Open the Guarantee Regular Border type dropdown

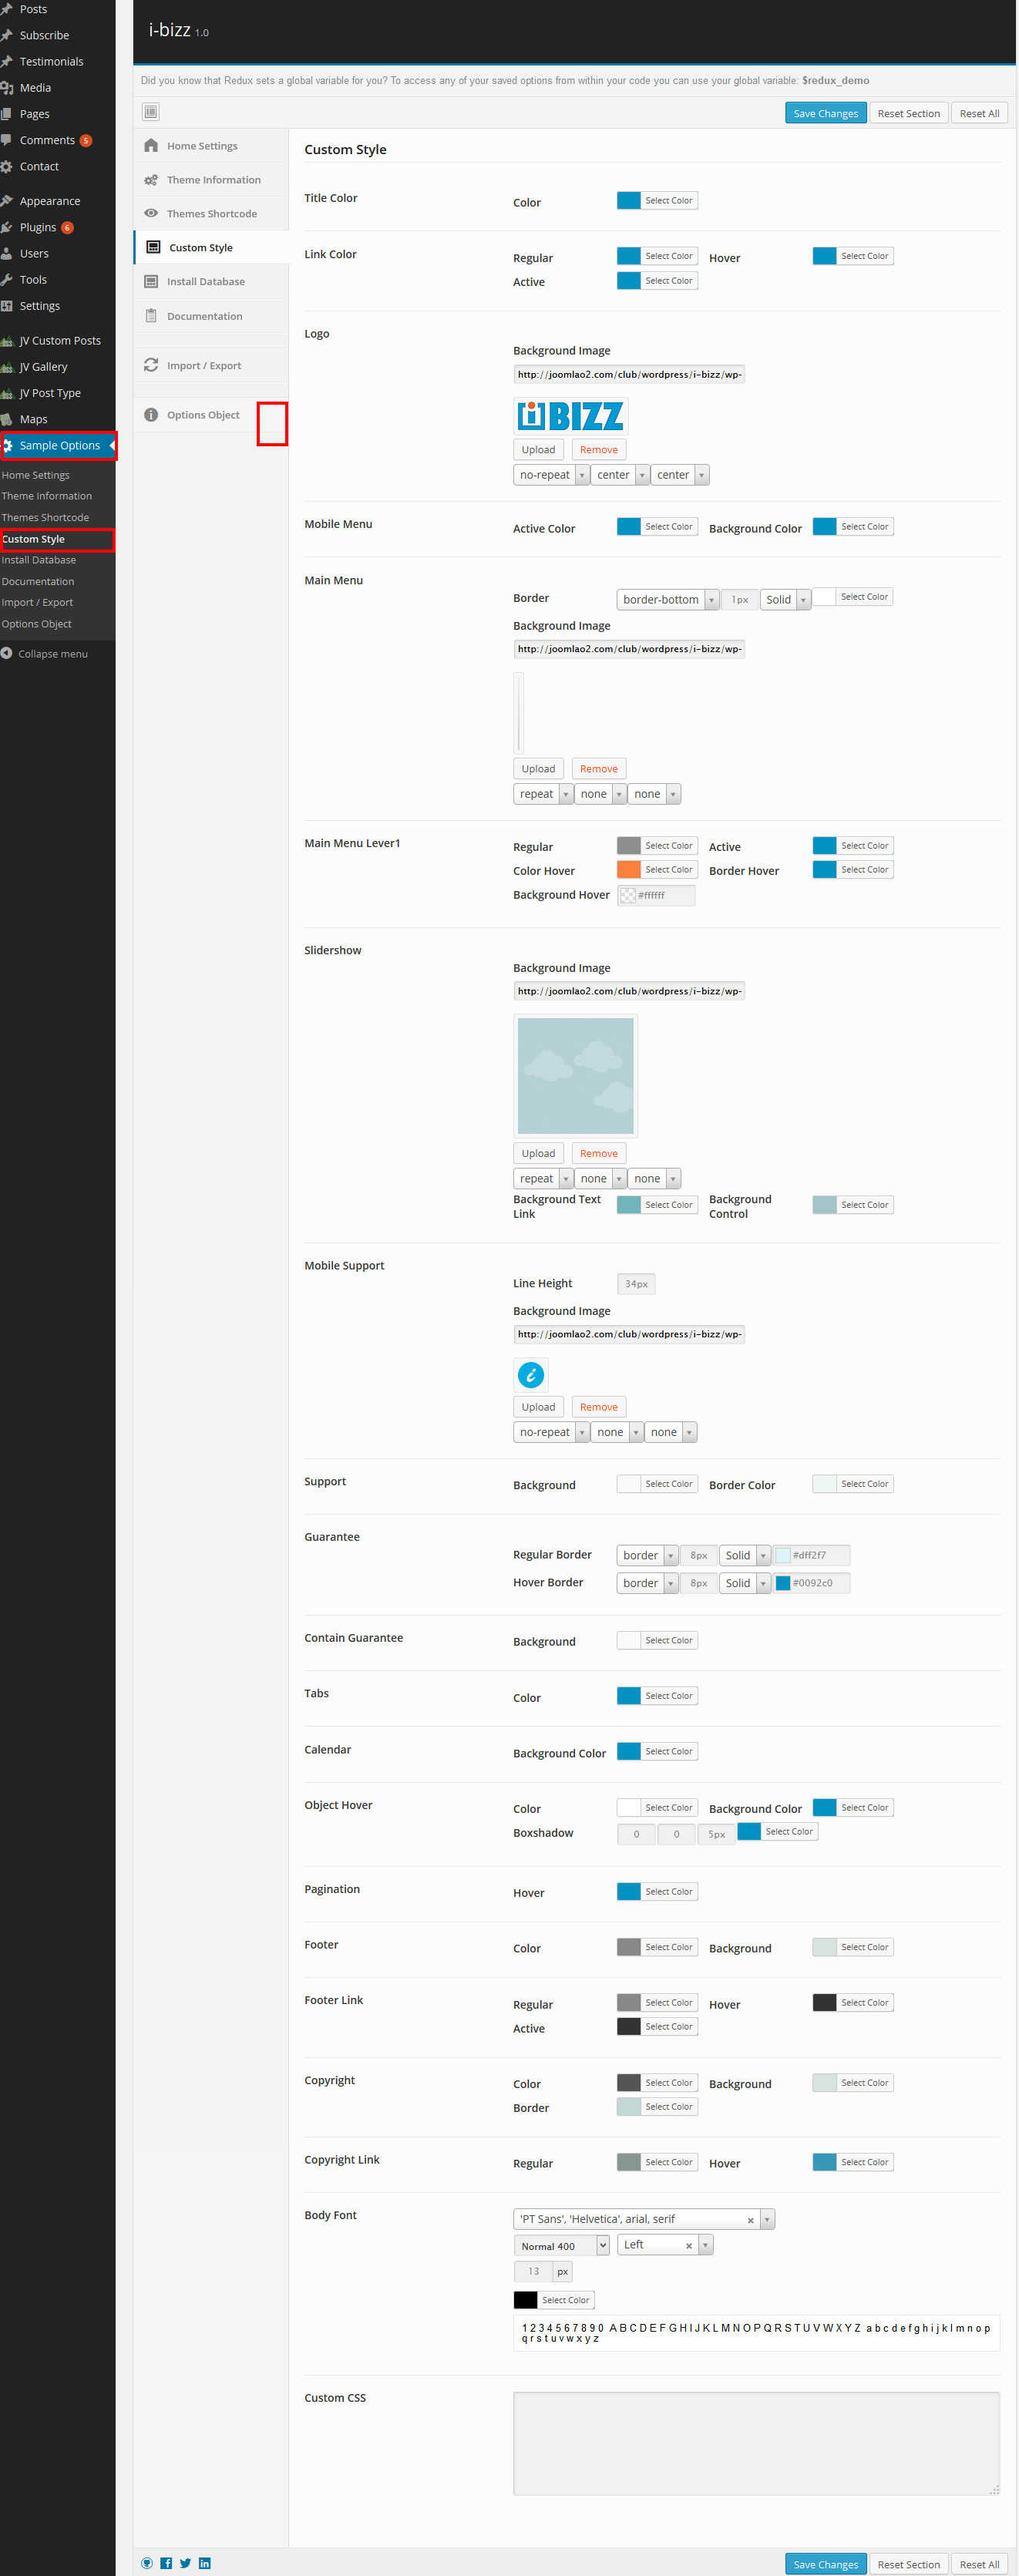pos(647,1555)
